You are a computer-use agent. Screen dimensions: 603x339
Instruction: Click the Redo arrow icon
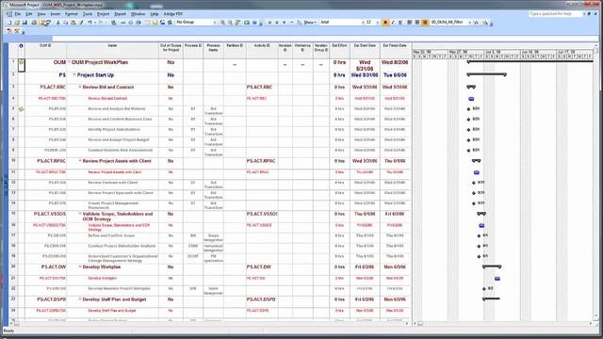[101, 23]
